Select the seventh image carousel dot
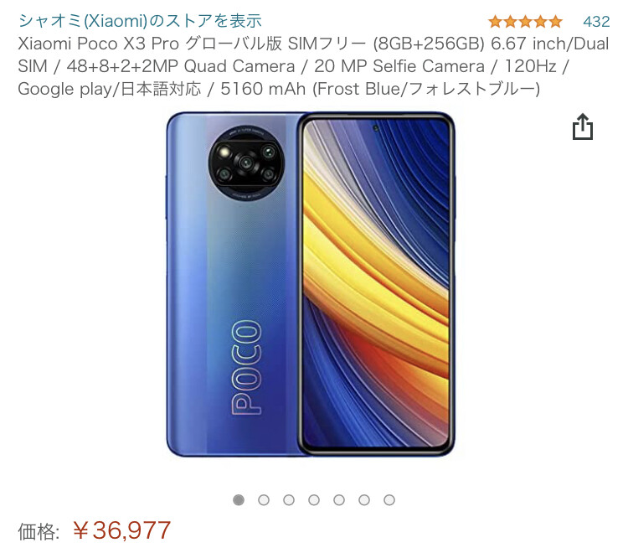The width and height of the screenshot is (628, 553). click(389, 500)
